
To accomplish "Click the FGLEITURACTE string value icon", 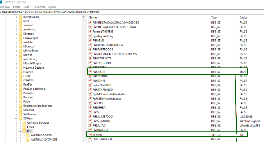I will pos(90,58).
